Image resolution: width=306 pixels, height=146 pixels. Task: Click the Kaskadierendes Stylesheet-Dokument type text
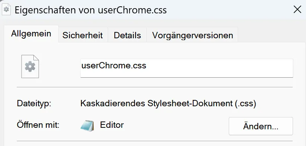(168, 103)
